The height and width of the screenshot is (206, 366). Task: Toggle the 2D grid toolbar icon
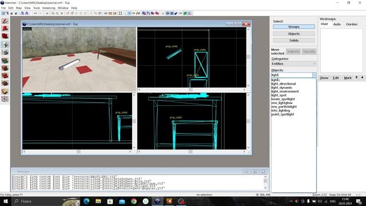coord(3,13)
